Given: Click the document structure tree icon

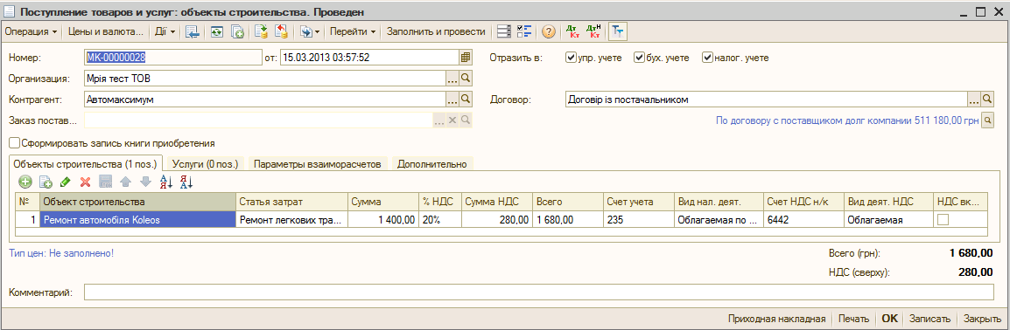Looking at the screenshot, I should click(617, 31).
